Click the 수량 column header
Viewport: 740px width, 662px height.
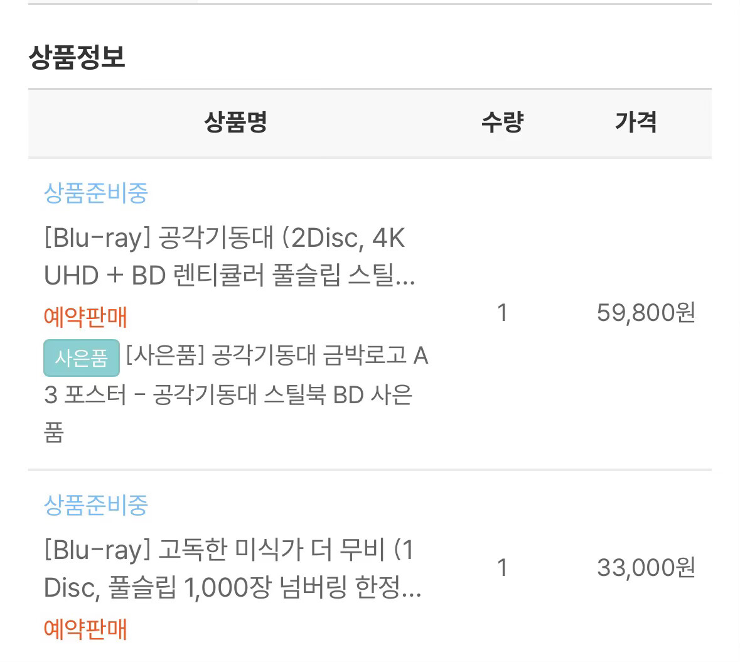(503, 122)
